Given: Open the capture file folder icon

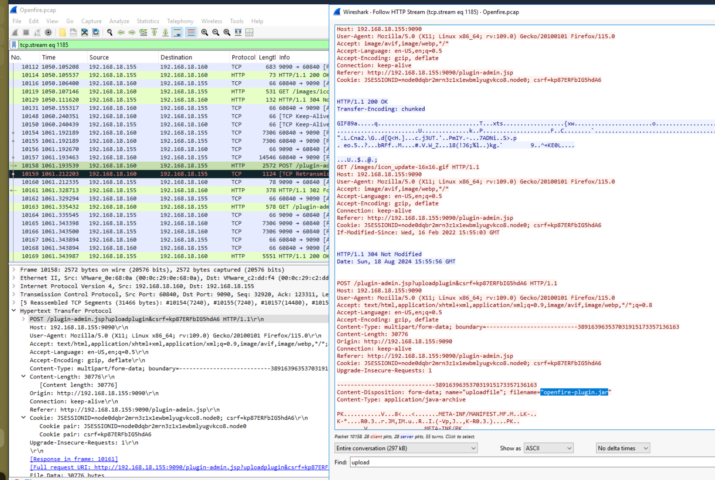Looking at the screenshot, I should coord(62,32).
